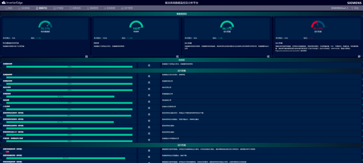Click the 差 rating in 速度实际值波动率 row

tap(149, 151)
